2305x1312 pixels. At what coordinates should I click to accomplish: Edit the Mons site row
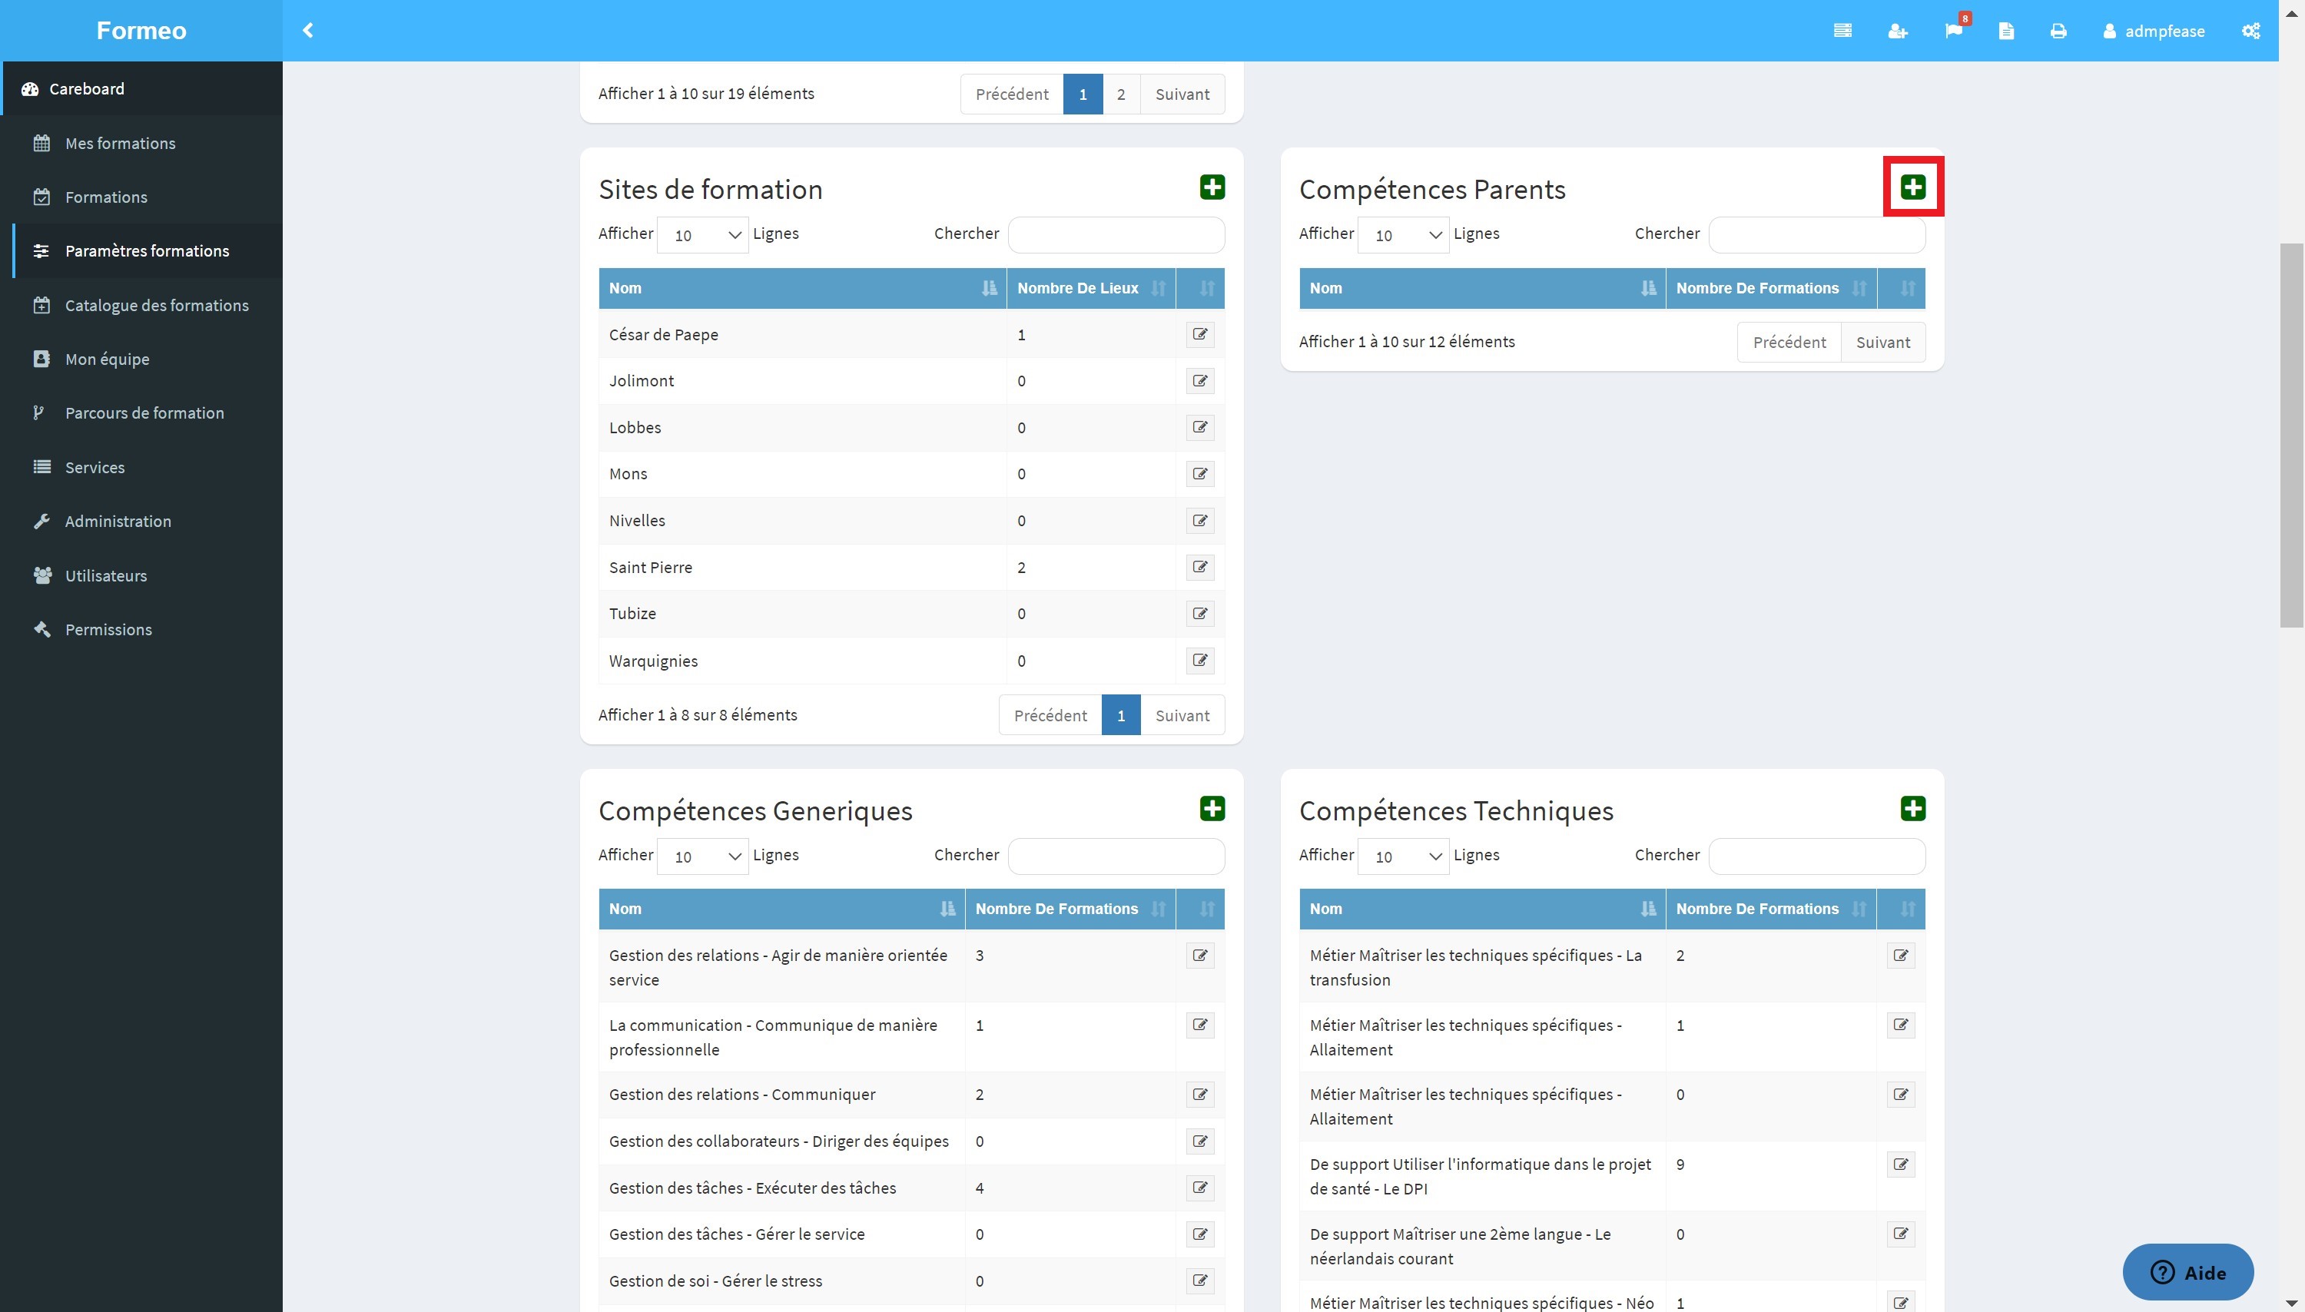[x=1200, y=474]
